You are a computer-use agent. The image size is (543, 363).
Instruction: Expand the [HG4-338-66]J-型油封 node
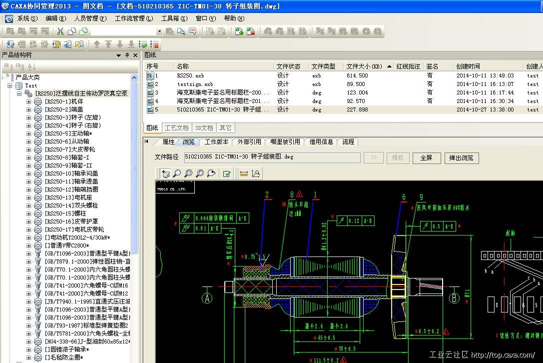coord(29,341)
